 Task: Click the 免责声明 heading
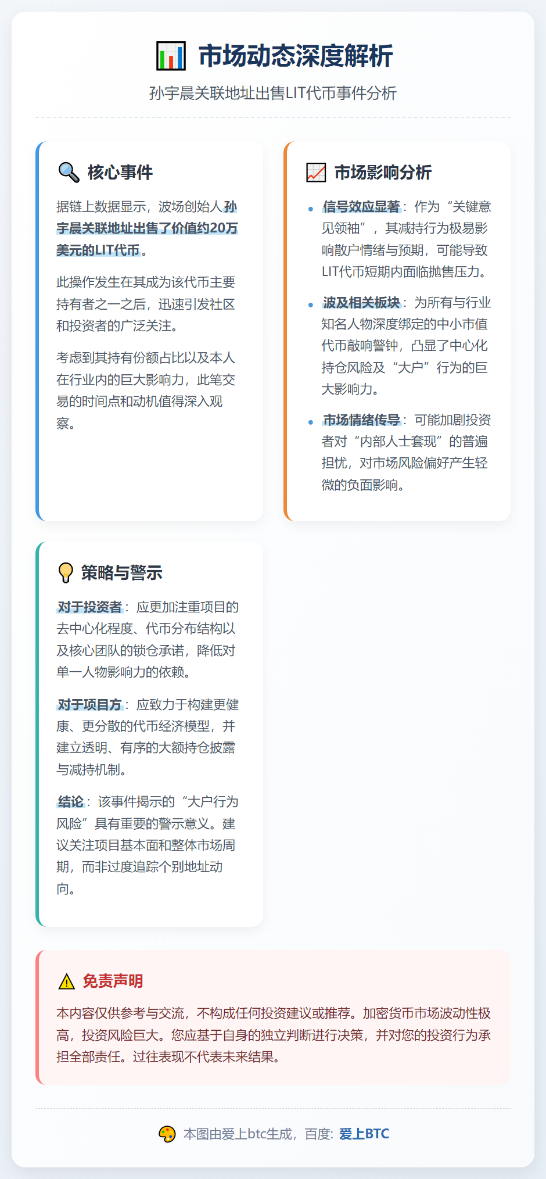tap(113, 981)
